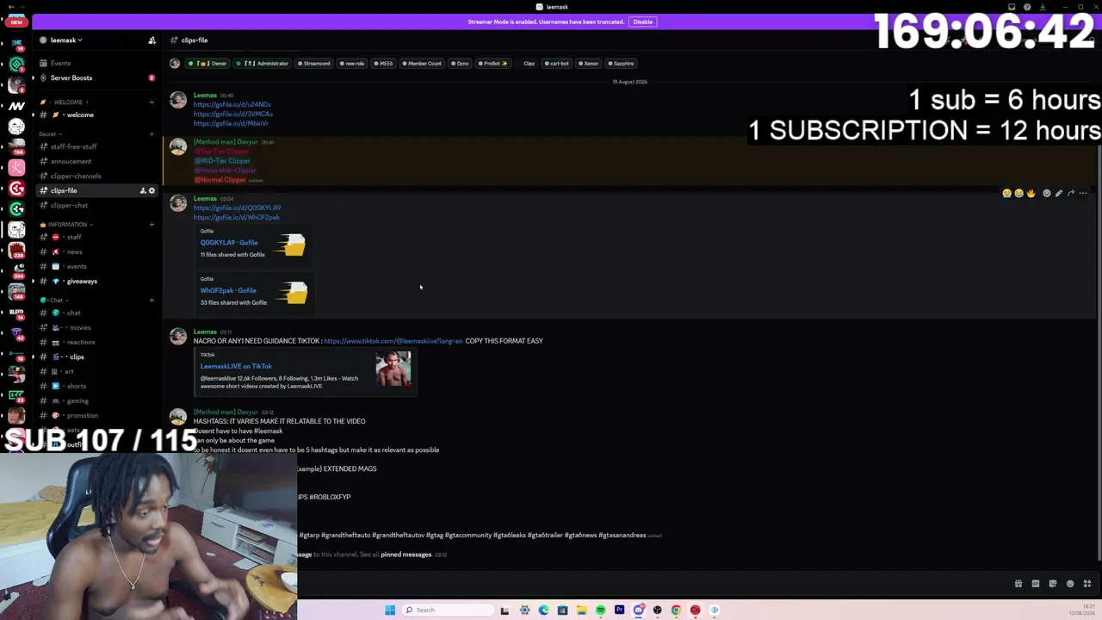This screenshot has width=1102, height=620.
Task: Open clips-file channel settings gear
Action: [152, 190]
